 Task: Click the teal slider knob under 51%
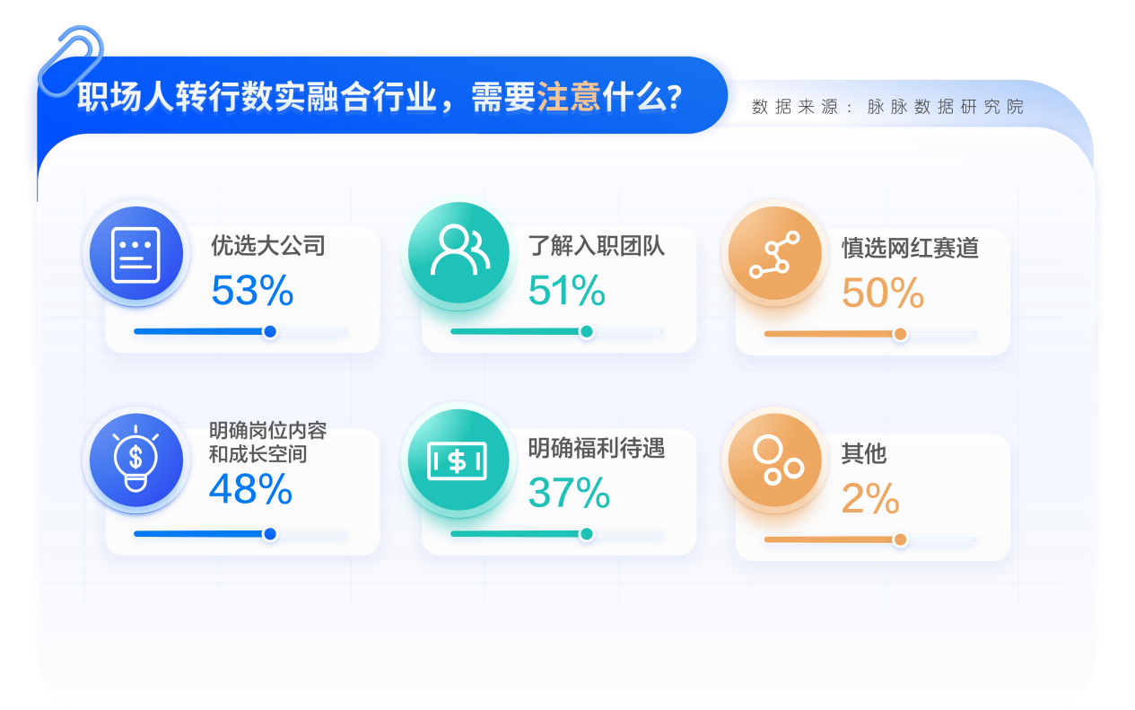586,331
